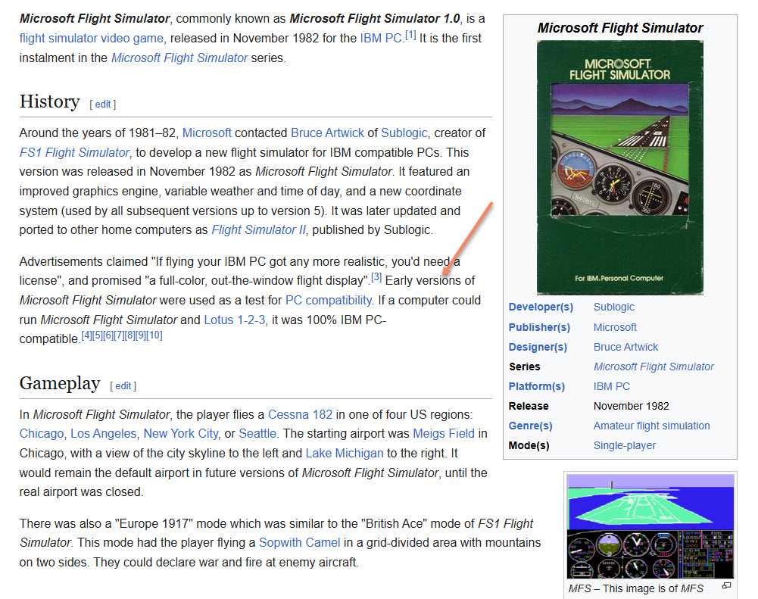Click the MFS image caption text

click(635, 589)
